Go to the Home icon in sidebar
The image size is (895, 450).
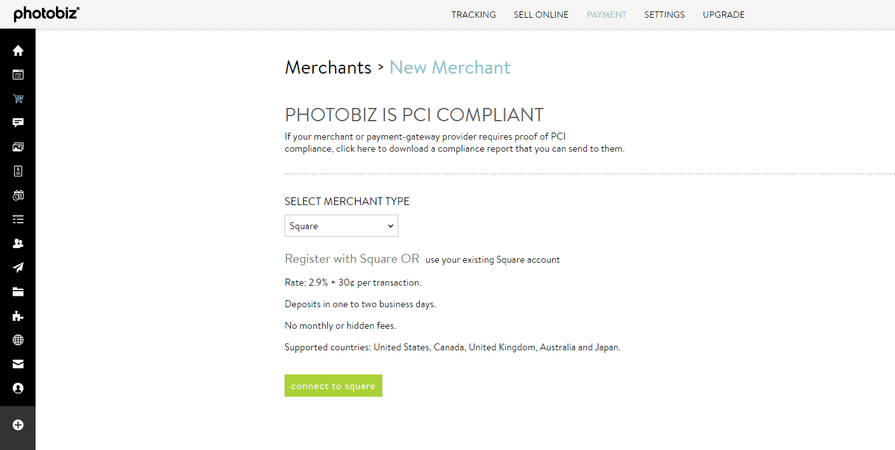18,51
